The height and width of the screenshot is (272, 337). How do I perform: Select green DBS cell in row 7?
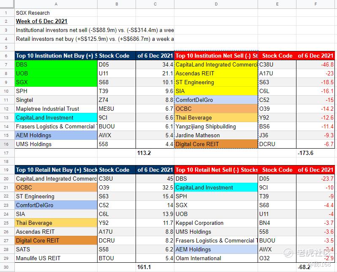tap(56, 64)
